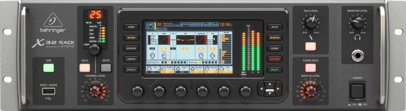Click the Dynamics section Thresh knob
This screenshot has width=406, height=111.
coord(201,55)
